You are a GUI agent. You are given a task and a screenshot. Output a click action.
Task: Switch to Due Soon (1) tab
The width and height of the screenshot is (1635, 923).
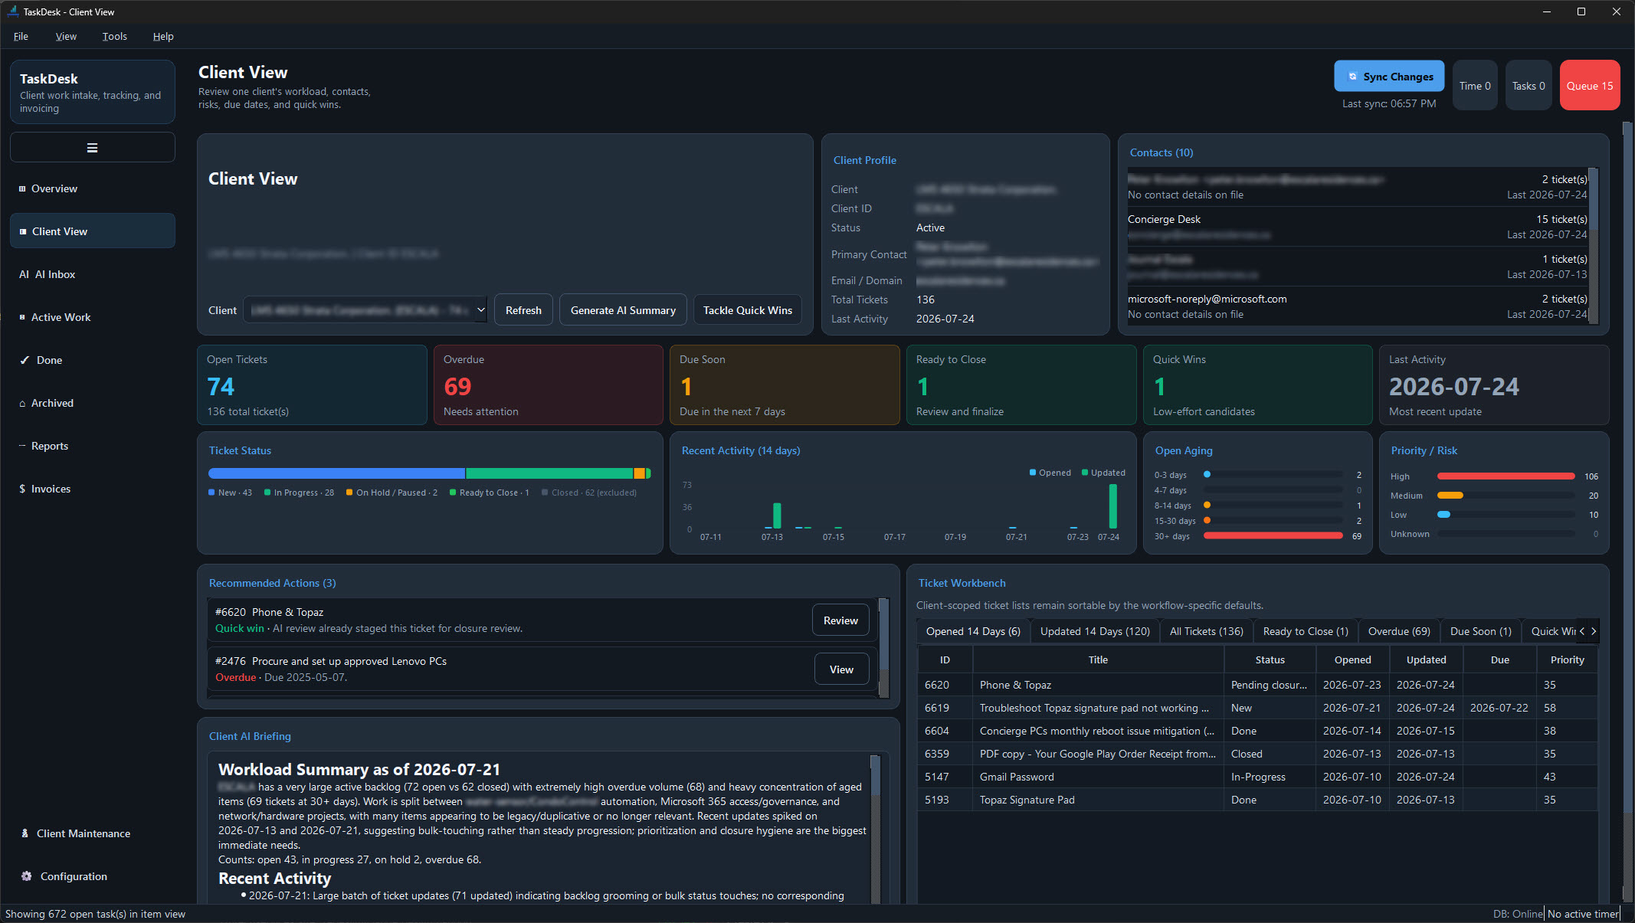point(1481,632)
